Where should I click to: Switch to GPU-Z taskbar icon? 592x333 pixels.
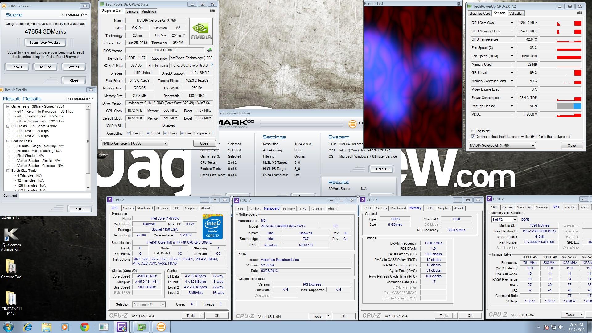tap(141, 327)
